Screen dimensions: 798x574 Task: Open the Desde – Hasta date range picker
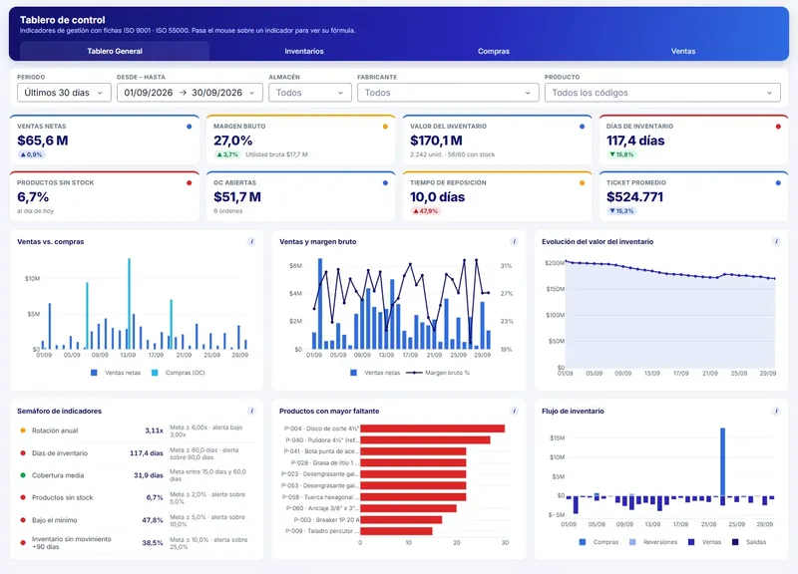[190, 93]
